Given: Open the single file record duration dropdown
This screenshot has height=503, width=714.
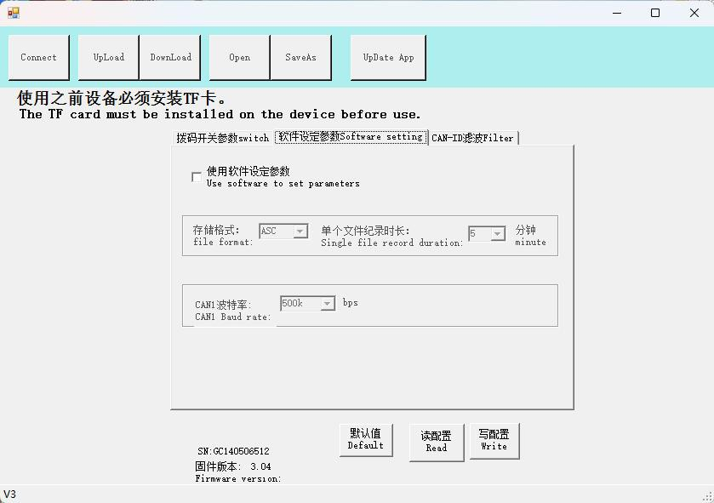Looking at the screenshot, I should (x=498, y=234).
